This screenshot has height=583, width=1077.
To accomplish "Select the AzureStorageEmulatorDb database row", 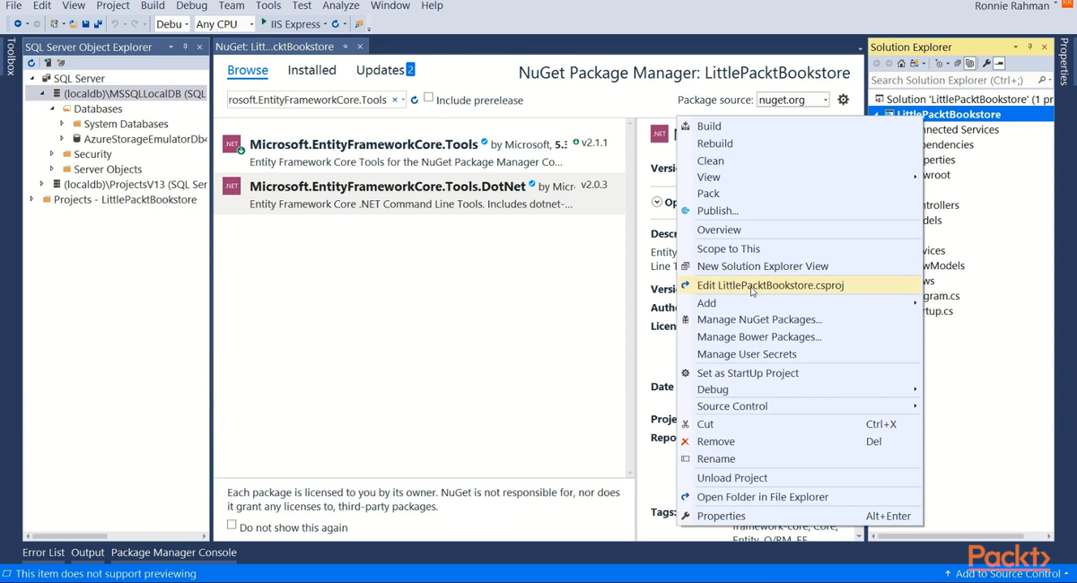I will 144,139.
